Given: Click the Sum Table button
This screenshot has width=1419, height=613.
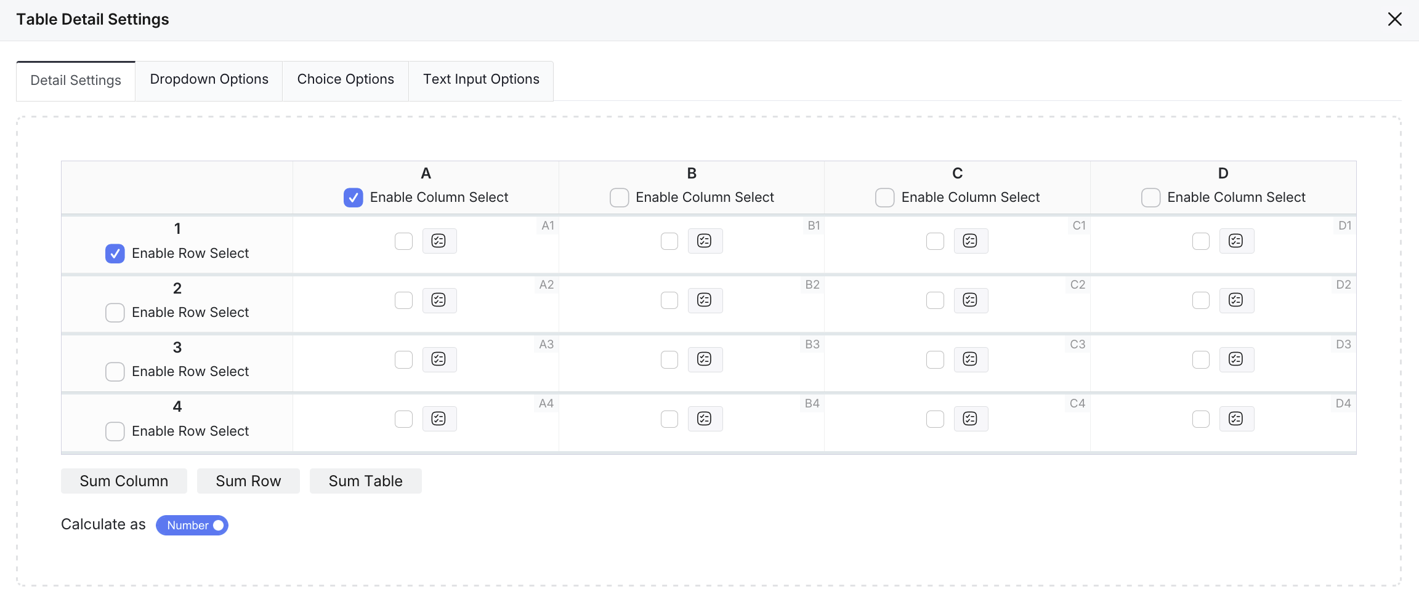Looking at the screenshot, I should [365, 481].
